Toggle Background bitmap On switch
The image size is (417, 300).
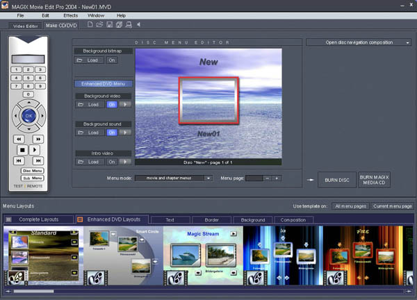111,60
